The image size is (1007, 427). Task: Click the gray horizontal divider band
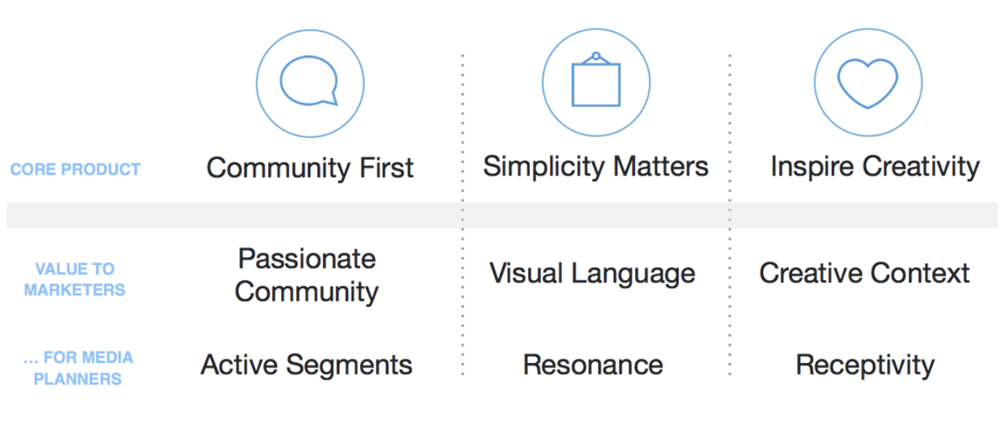tap(503, 215)
